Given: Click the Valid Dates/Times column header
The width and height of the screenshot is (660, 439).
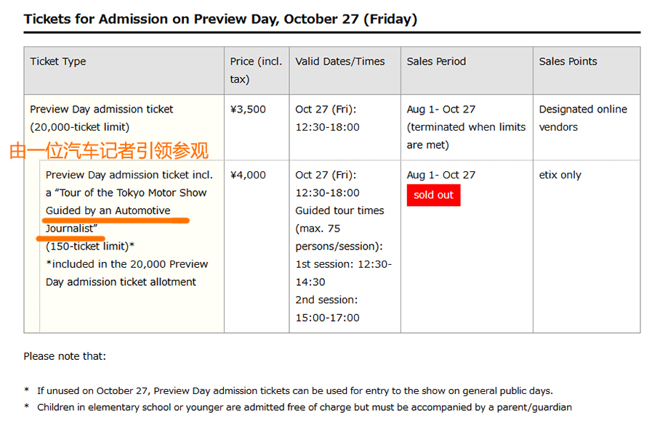Looking at the screenshot, I should click(x=339, y=62).
